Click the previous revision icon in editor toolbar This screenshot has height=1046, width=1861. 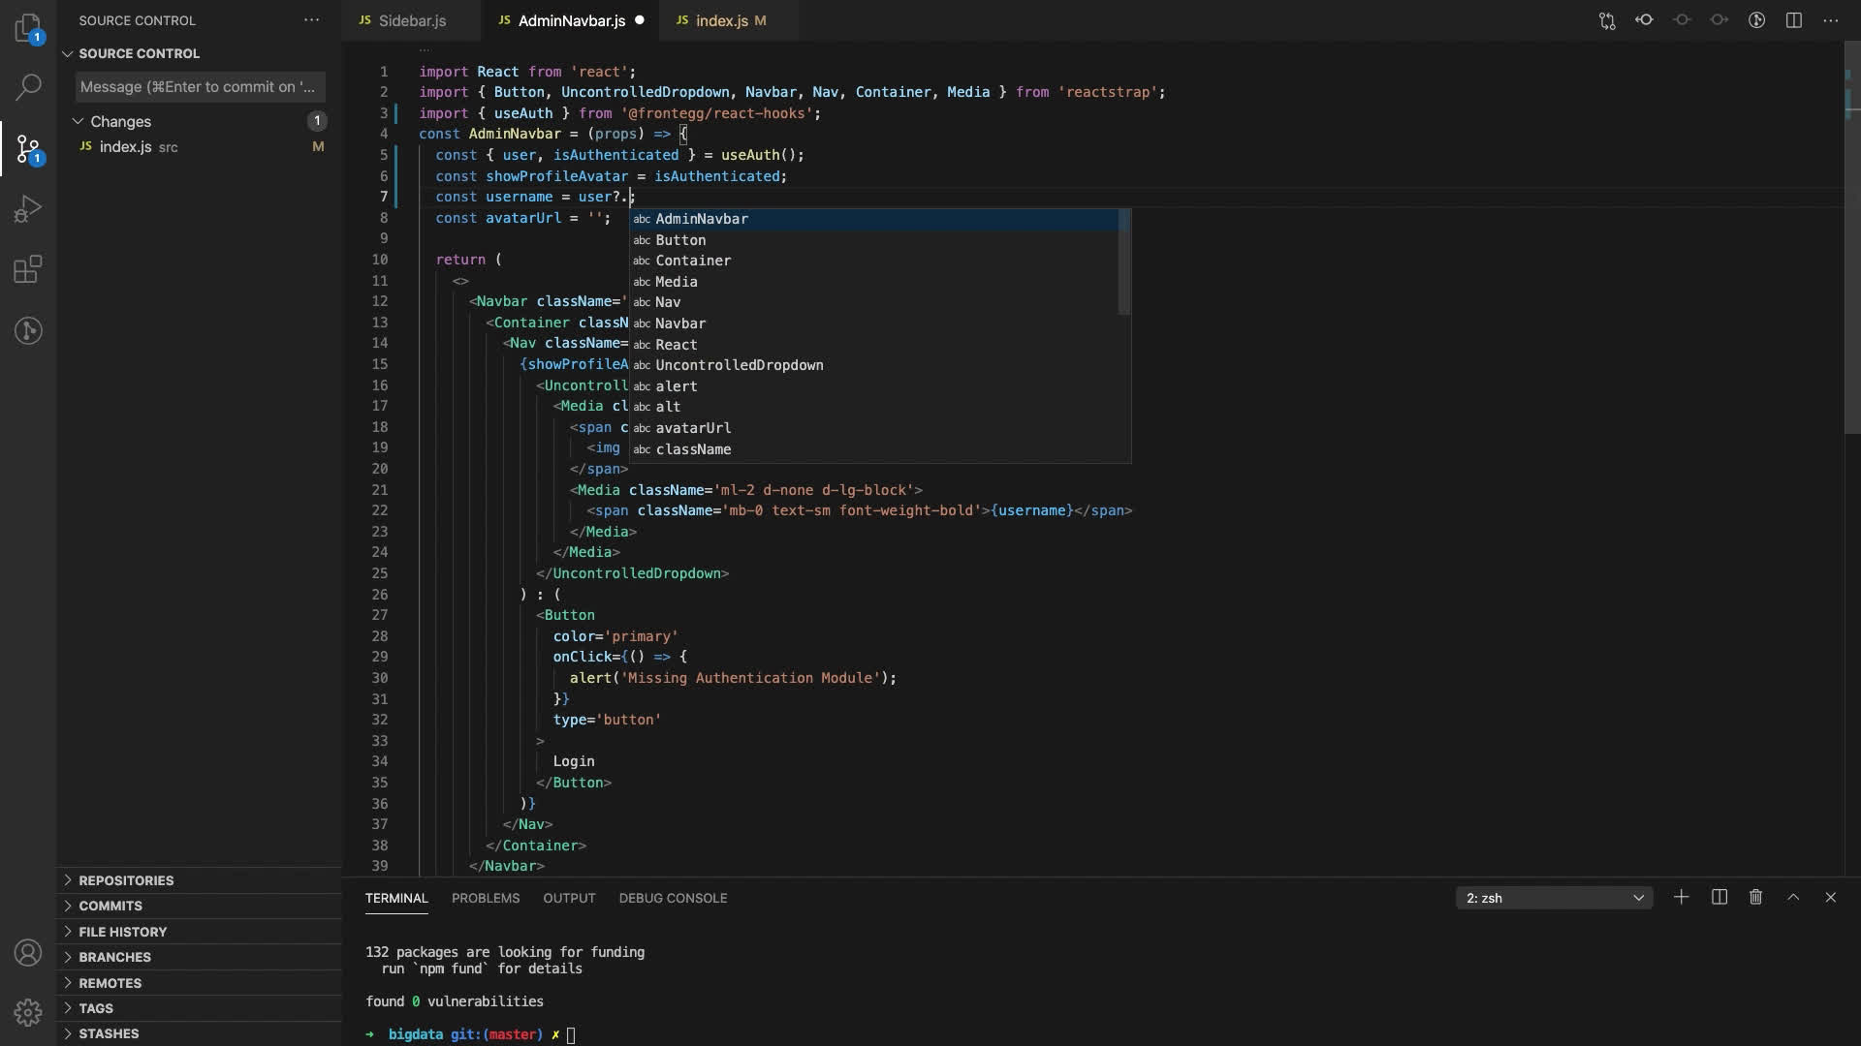tap(1682, 20)
